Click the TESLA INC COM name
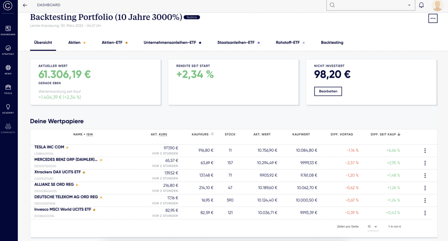 (x=49, y=147)
